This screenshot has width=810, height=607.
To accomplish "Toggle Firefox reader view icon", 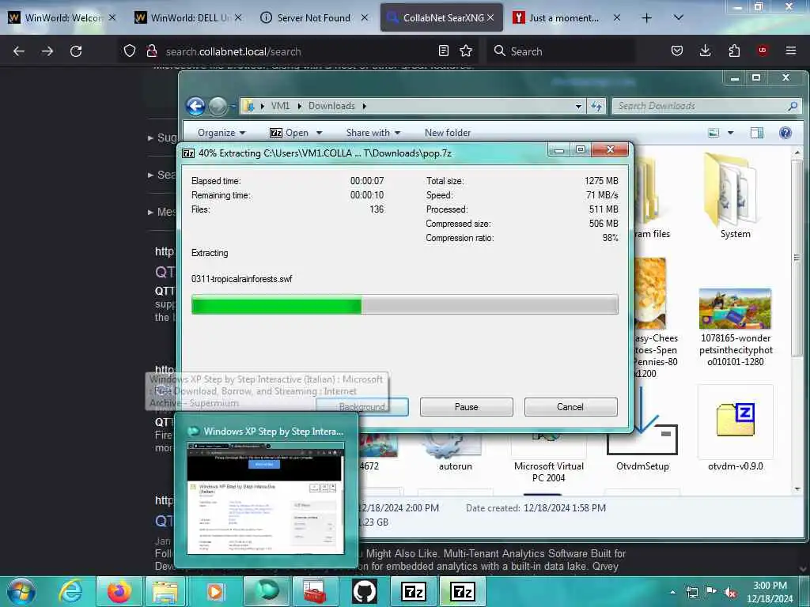I will pyautogui.click(x=443, y=51).
